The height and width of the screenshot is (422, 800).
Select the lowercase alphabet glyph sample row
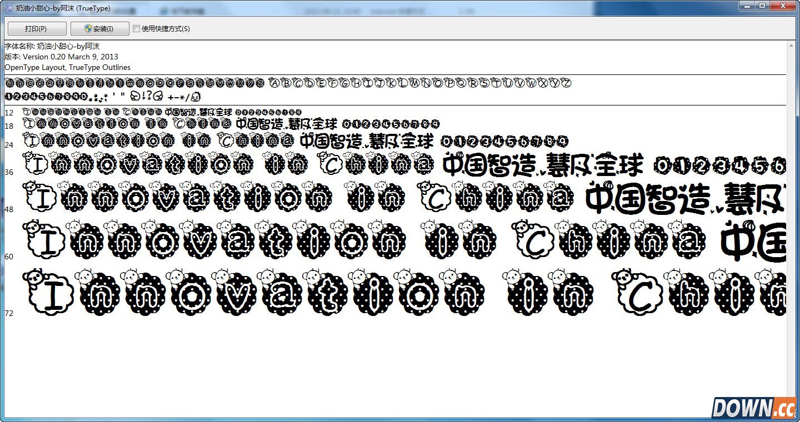[133, 83]
